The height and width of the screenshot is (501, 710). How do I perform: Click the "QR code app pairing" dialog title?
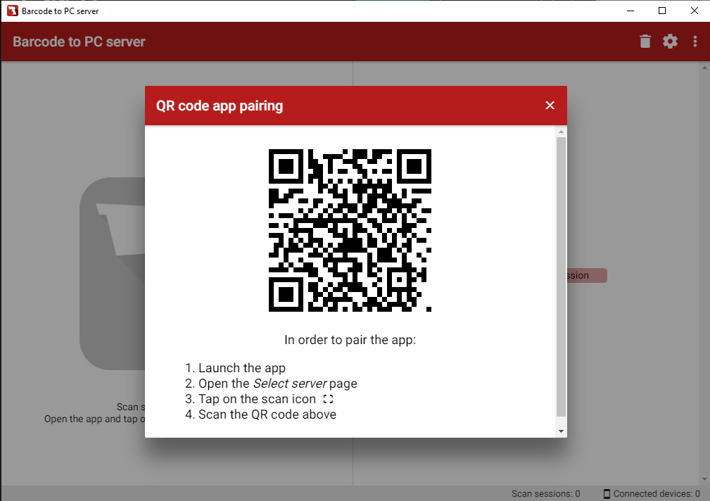point(220,106)
